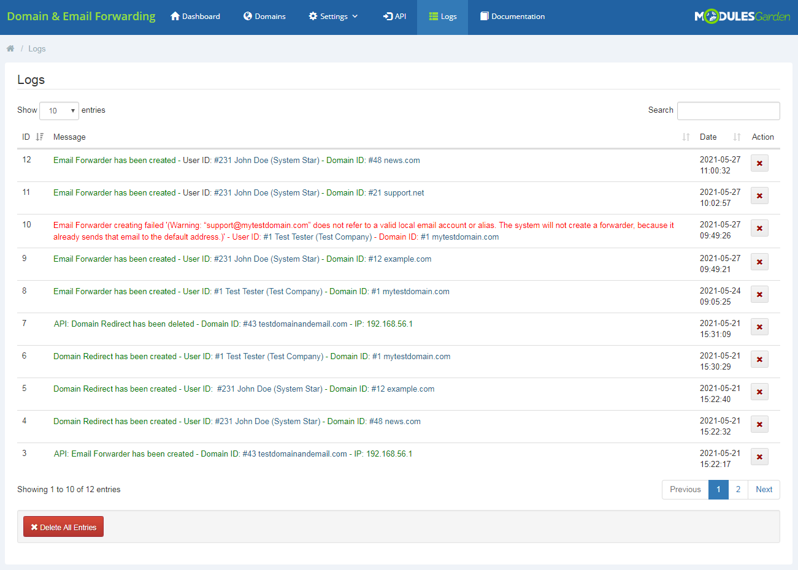The image size is (798, 570).
Task: Sort table by Message column arrows
Action: pos(686,137)
